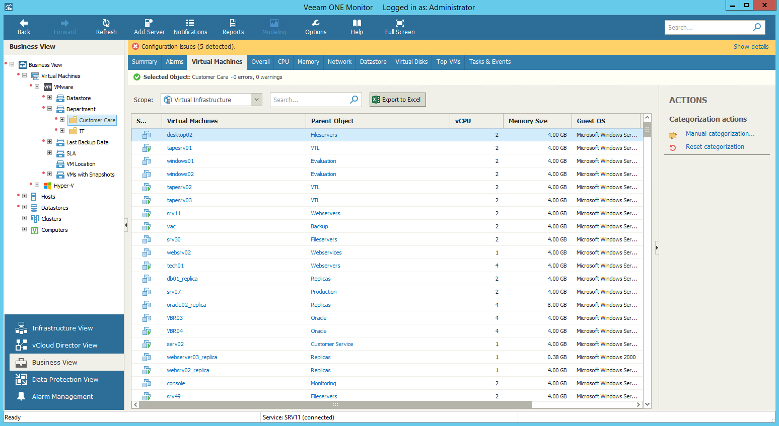Collapse the VMware tree node

pyautogui.click(x=37, y=87)
